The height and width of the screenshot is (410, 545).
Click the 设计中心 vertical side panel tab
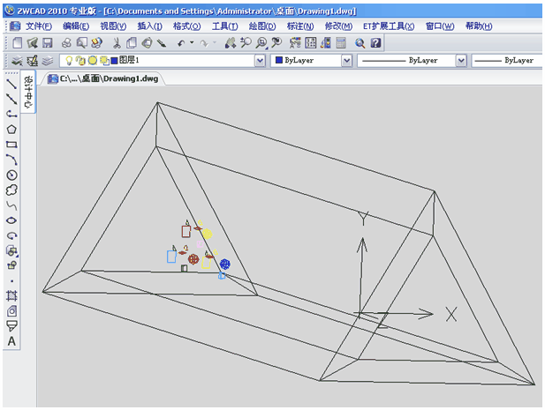click(x=29, y=91)
